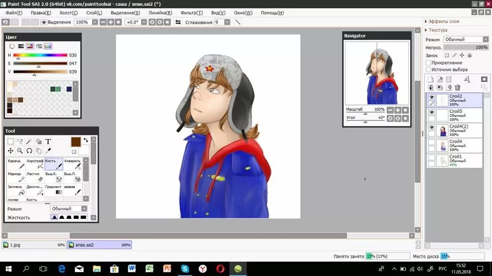Switch to the 1.jpg document tab

coord(34,245)
